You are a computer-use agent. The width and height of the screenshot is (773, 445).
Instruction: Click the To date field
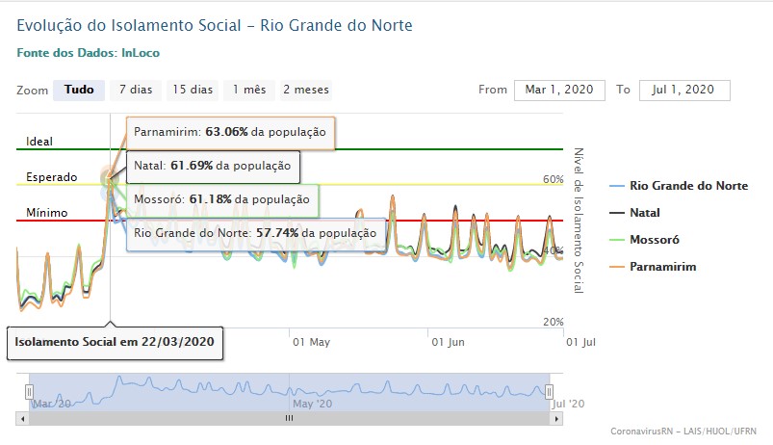pos(683,90)
